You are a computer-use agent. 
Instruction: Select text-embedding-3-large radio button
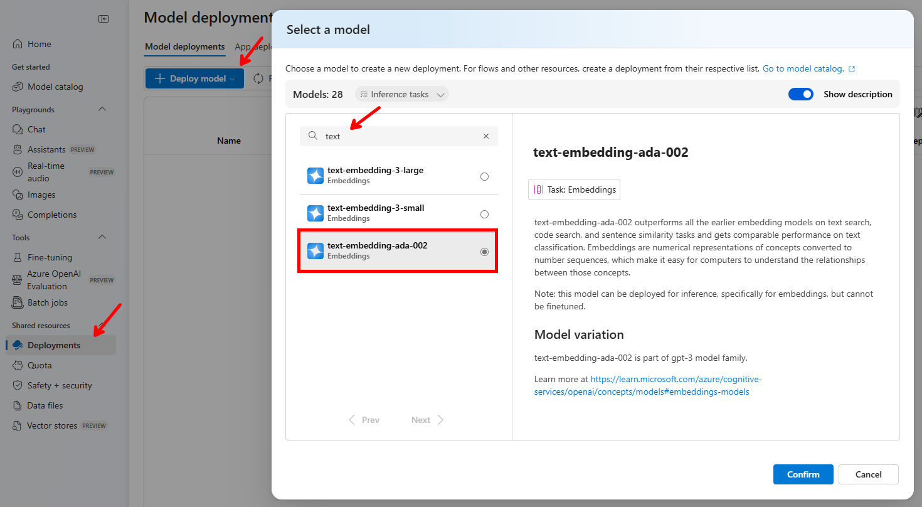[x=484, y=176]
